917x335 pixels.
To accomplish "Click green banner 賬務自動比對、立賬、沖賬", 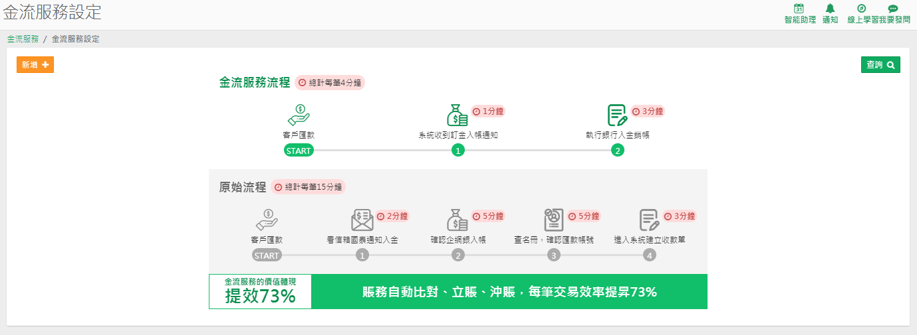I will click(509, 292).
